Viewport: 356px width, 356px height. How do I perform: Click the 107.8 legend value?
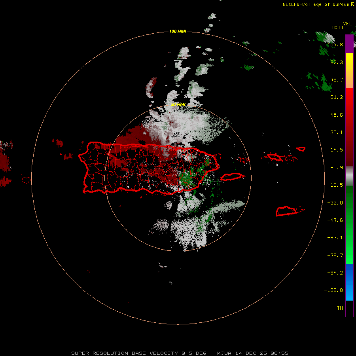coord(335,44)
